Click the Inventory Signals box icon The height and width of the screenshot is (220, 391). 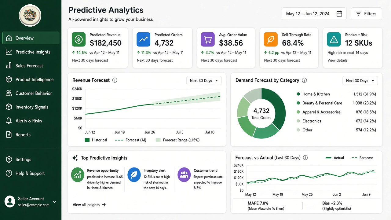[x=9, y=107]
